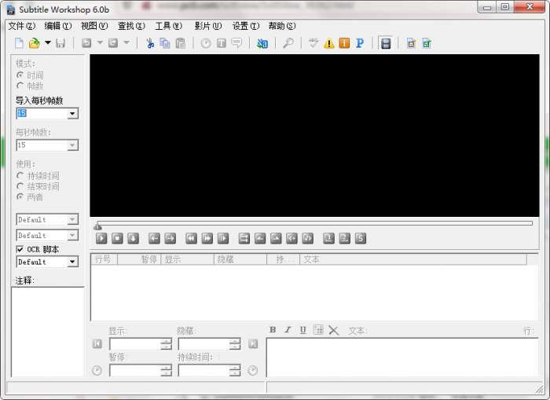Viewport: 550px width, 400px height.
Task: Open the second Default dropdown
Action: point(72,235)
